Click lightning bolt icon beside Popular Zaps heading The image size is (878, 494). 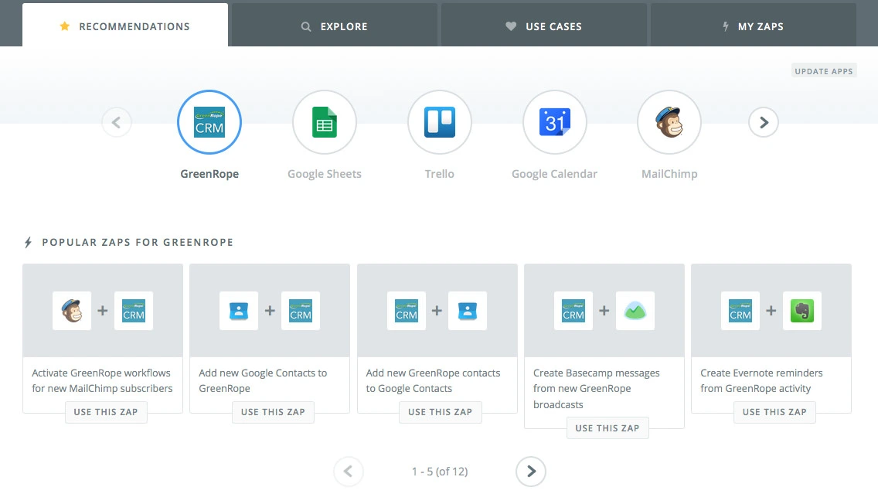(28, 243)
